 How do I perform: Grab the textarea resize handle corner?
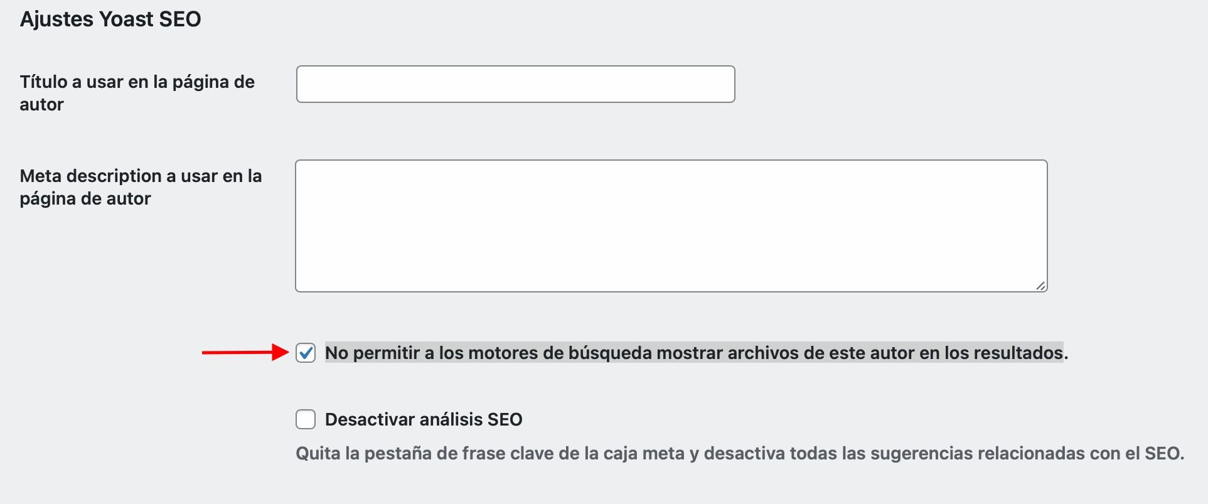coord(1040,286)
